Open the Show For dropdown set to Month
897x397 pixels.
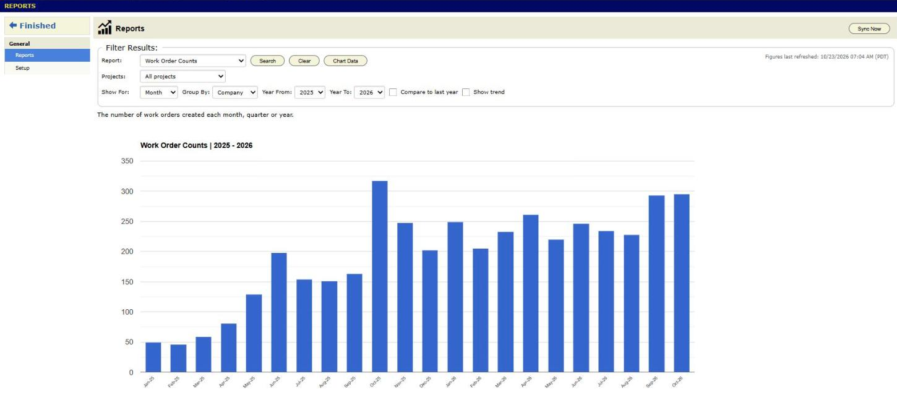click(159, 92)
